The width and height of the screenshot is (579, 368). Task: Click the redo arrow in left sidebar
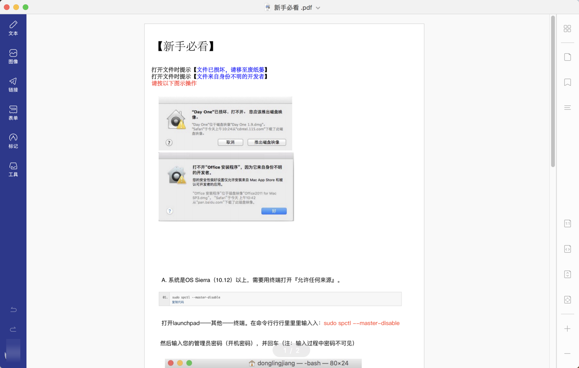pyautogui.click(x=13, y=329)
